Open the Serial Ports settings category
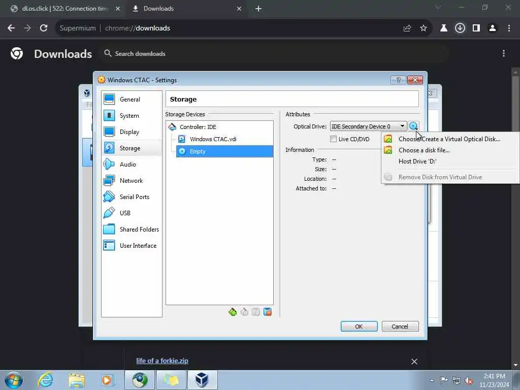The image size is (520, 390). [132, 197]
